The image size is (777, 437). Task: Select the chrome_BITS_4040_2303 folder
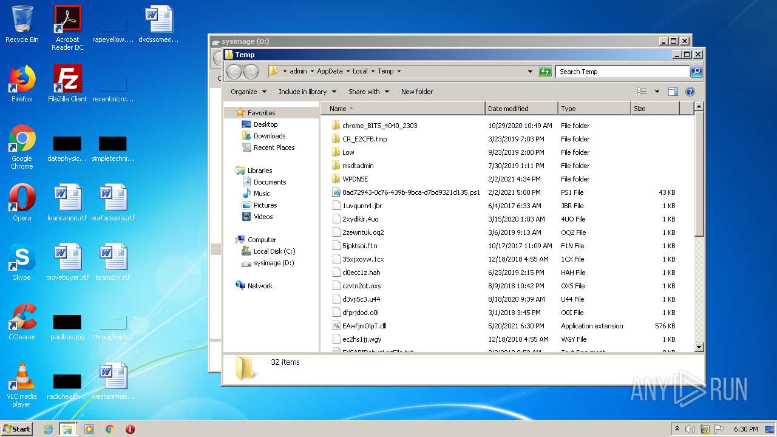click(x=379, y=126)
